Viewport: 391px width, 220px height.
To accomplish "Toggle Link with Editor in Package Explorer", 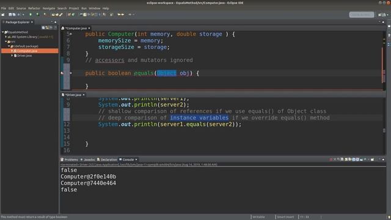I will tap(47, 28).
